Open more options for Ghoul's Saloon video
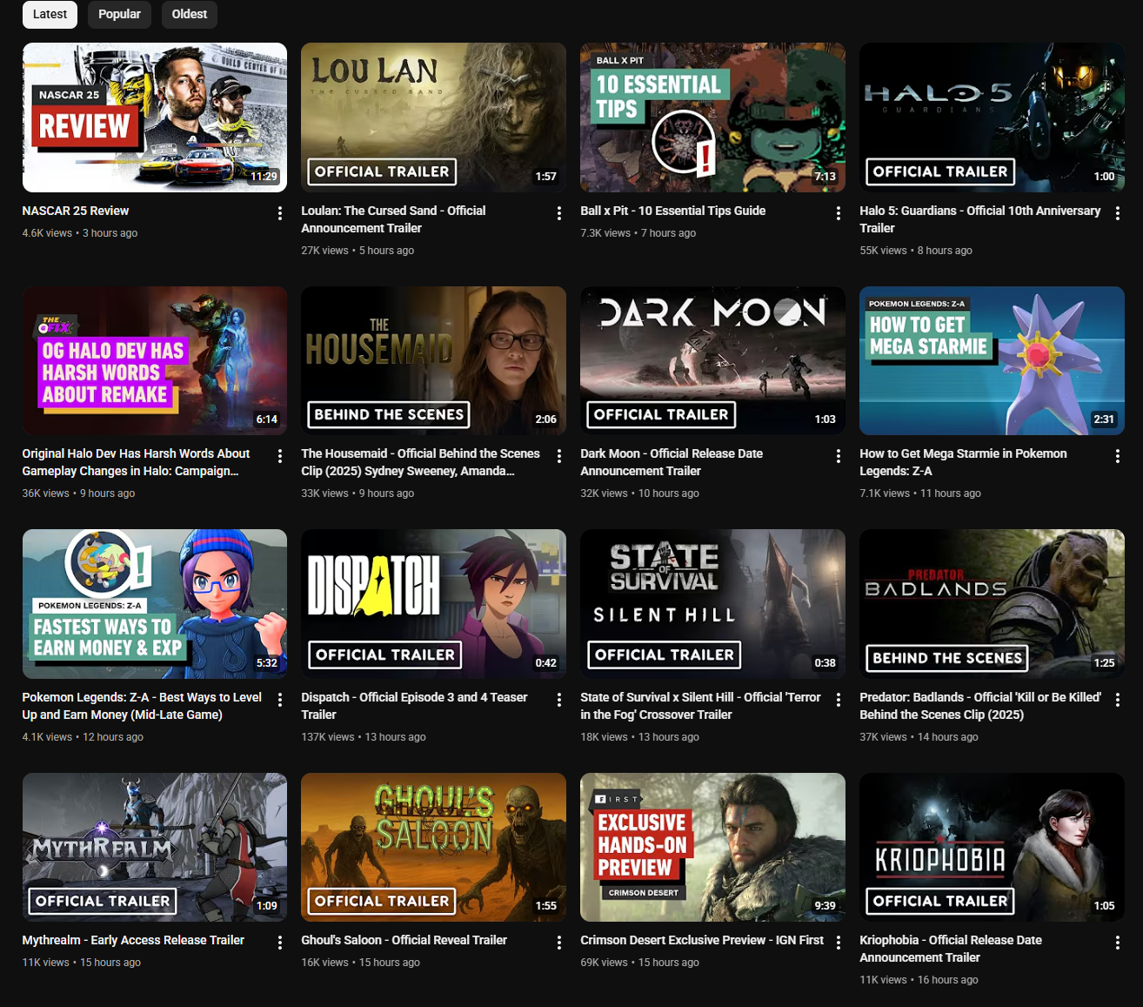The image size is (1143, 1007). (559, 943)
